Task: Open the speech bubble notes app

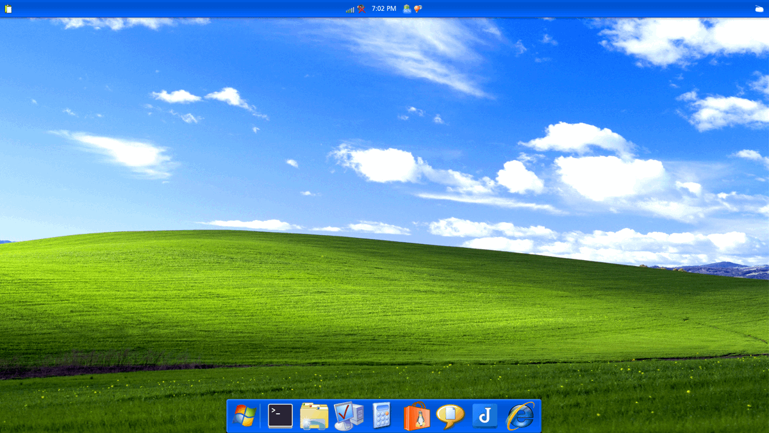Action: coord(450,416)
